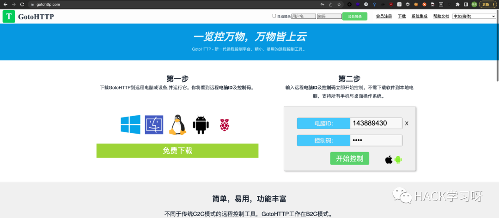Toggle the browser side panel icon
The width and height of the screenshot is (499, 218).
[x=466, y=5]
